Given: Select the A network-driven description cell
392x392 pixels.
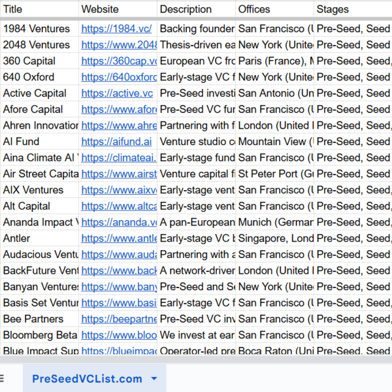Looking at the screenshot, I should pos(196,270).
